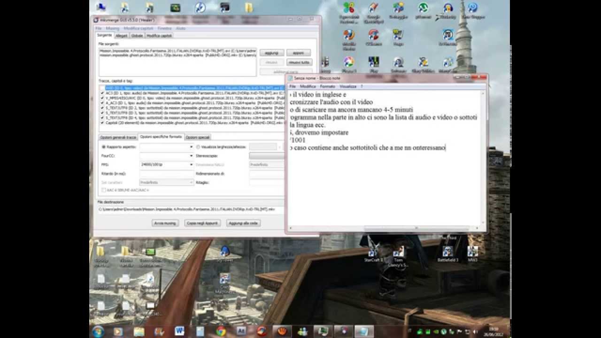This screenshot has width=601, height=338.
Task: Select StarCraft II desktop shortcut
Action: click(374, 254)
